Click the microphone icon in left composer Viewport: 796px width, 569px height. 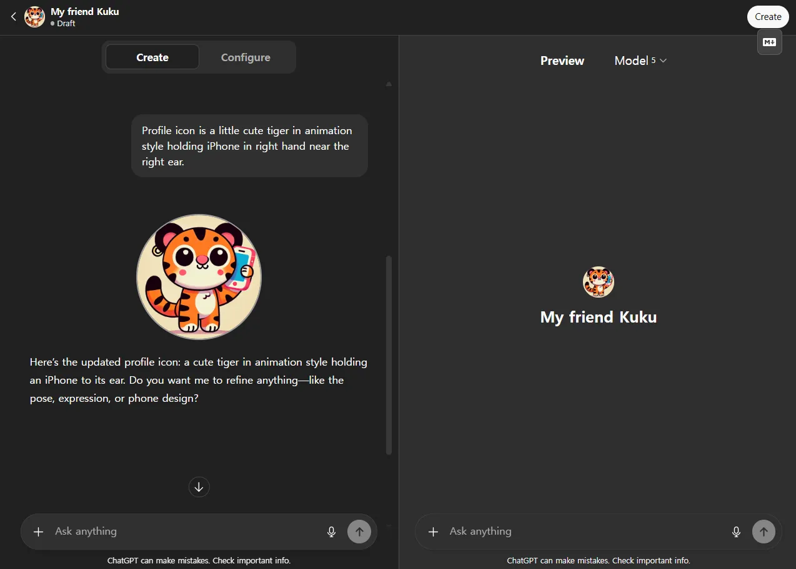click(332, 532)
